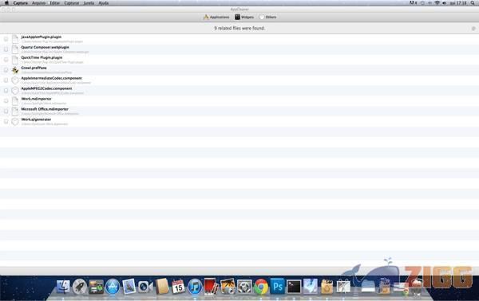Viewport: 479px width, 301px height.
Task: Switch to the Others tab
Action: (x=267, y=17)
